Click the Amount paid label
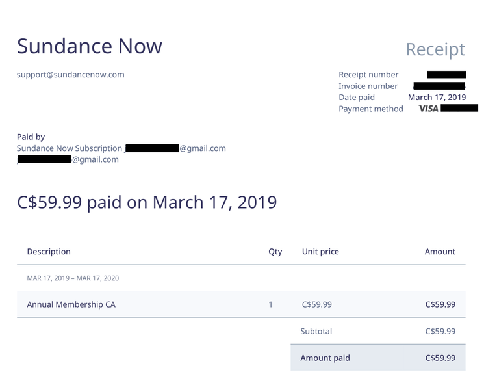 coord(325,358)
